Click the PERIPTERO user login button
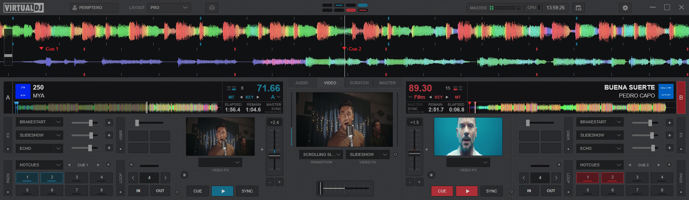The width and height of the screenshot is (689, 200). click(x=94, y=8)
